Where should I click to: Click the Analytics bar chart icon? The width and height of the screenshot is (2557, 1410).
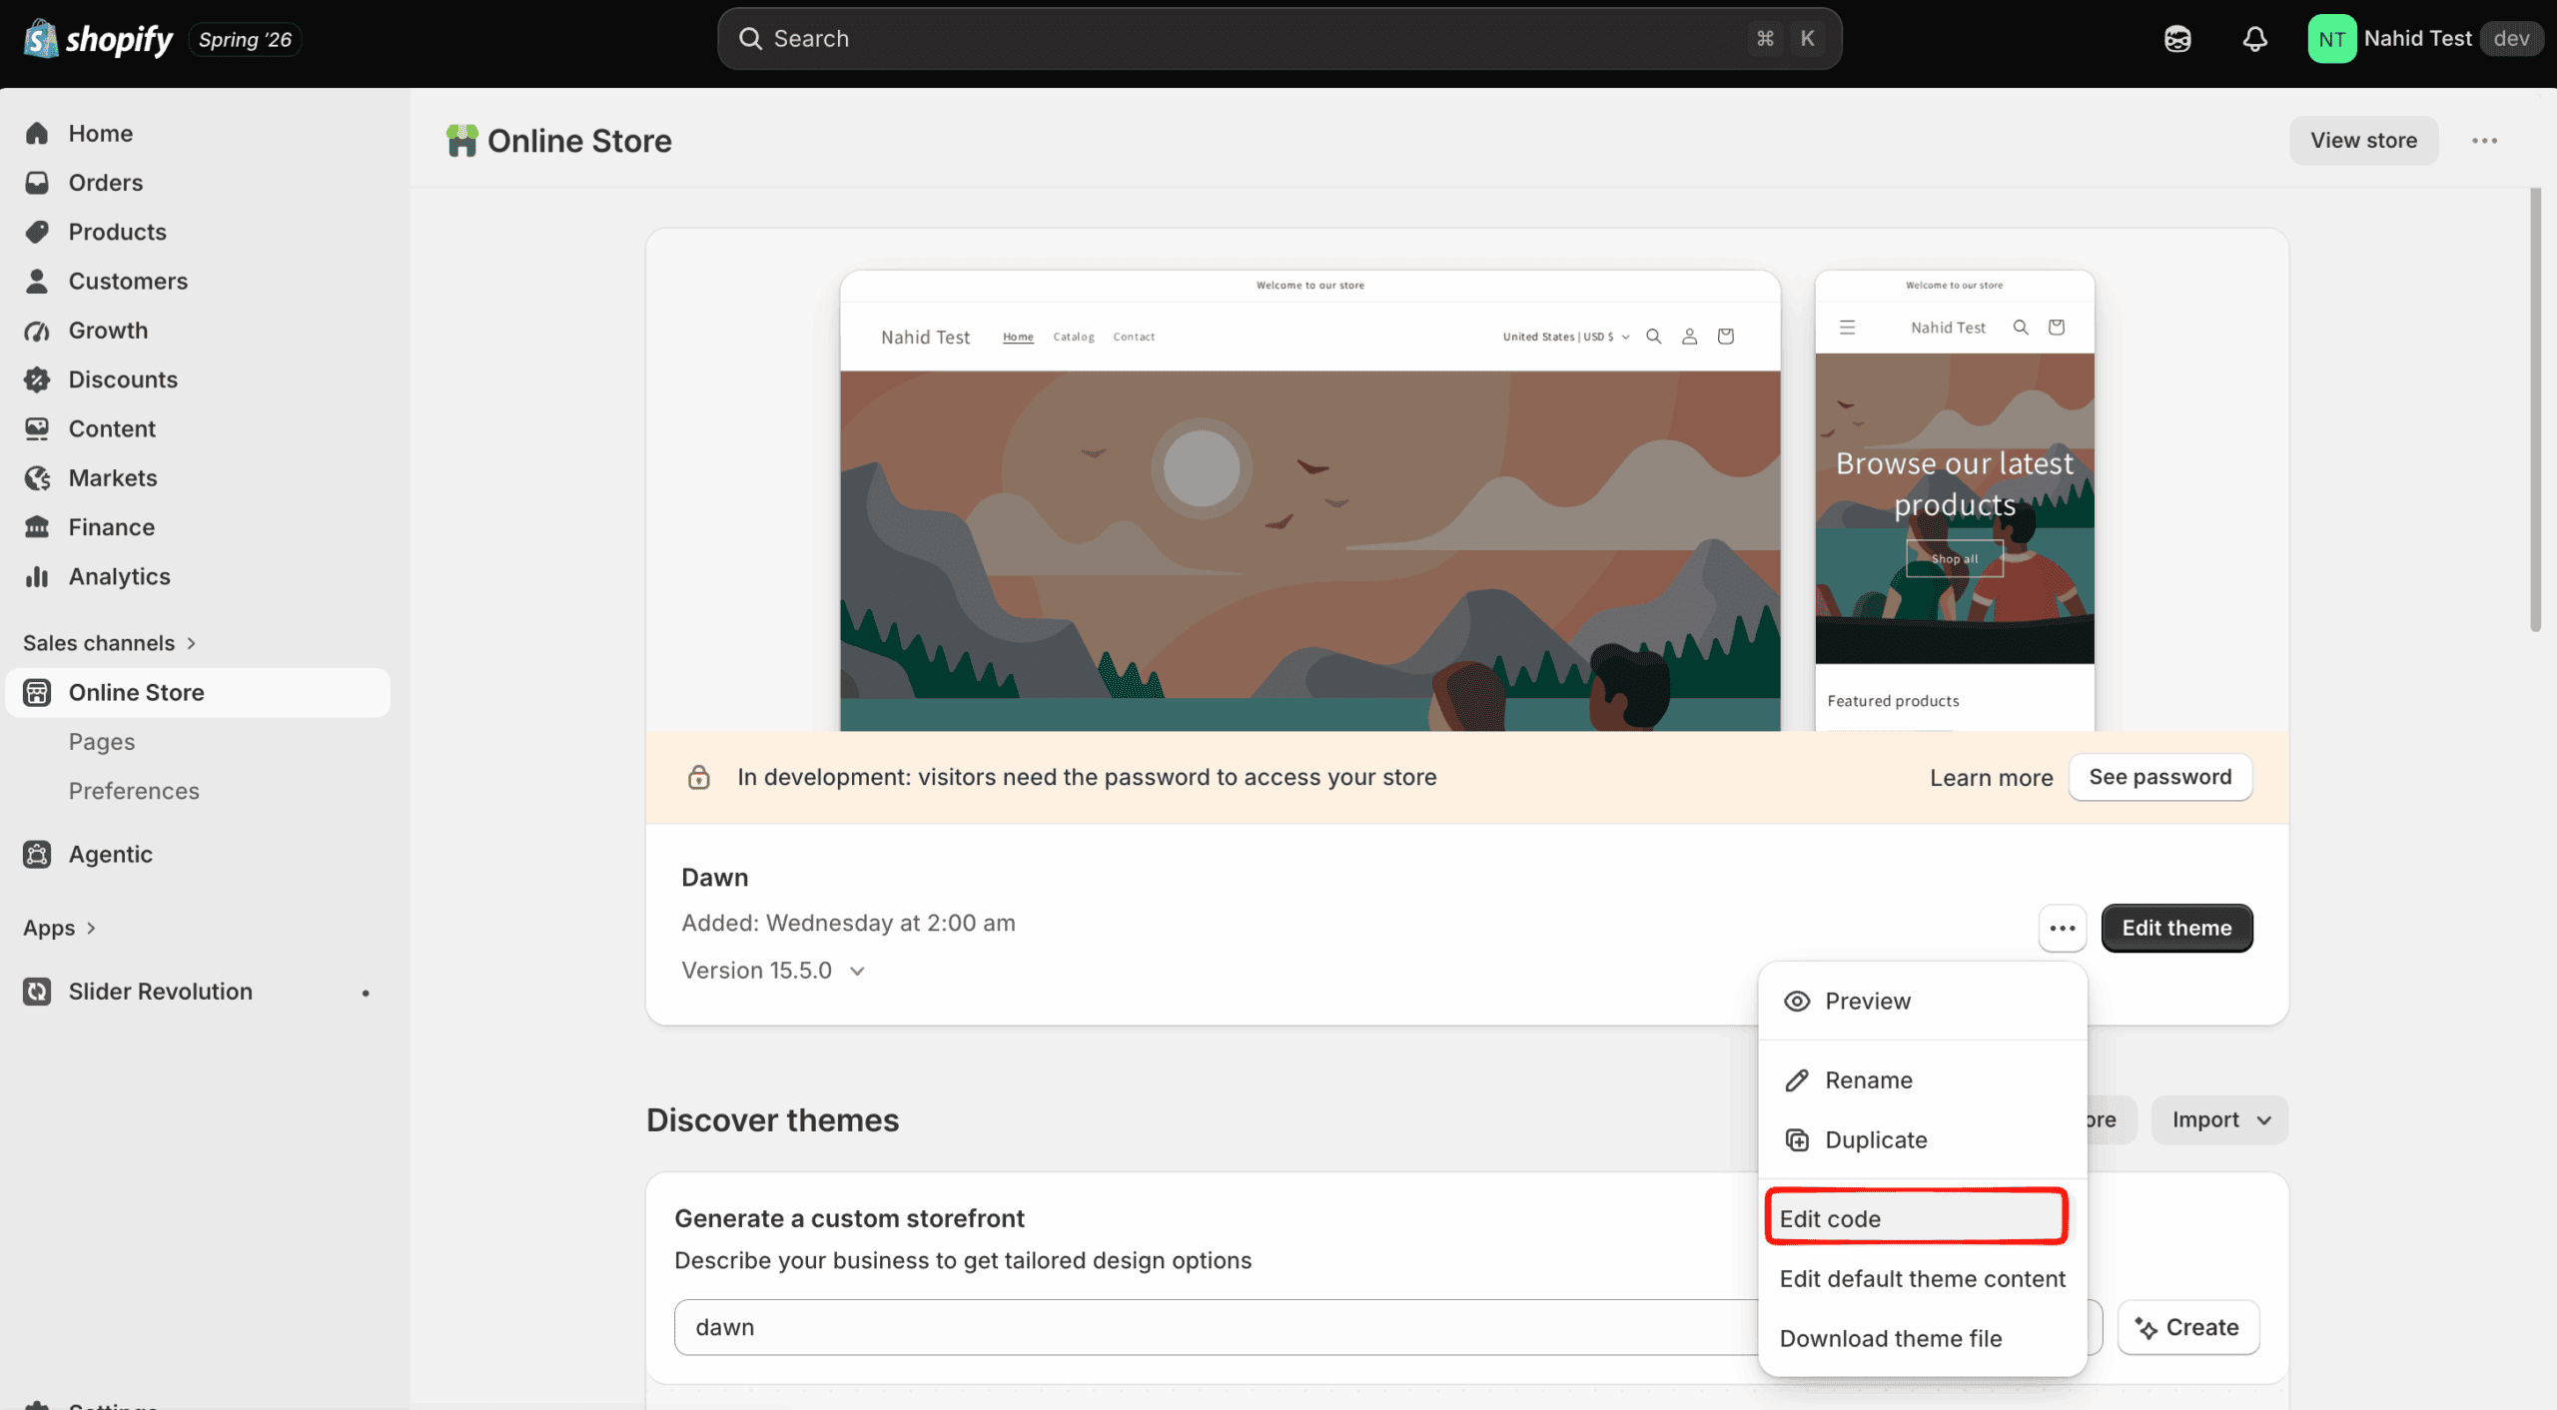coord(37,576)
